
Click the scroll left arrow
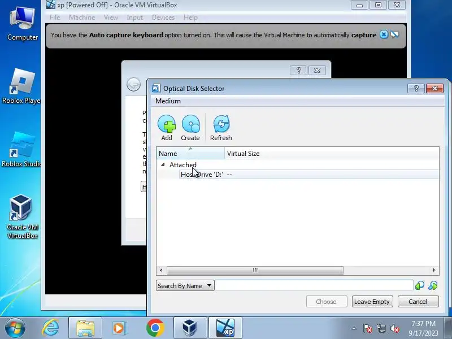pos(161,271)
